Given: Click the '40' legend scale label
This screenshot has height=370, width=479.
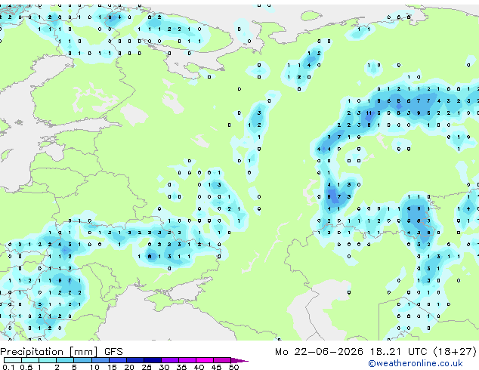Looking at the screenshot, I should pyautogui.click(x=199, y=367).
